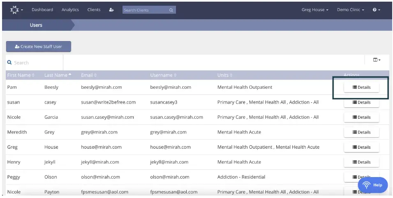Click the magnifier icon in Search Clients

171,10
